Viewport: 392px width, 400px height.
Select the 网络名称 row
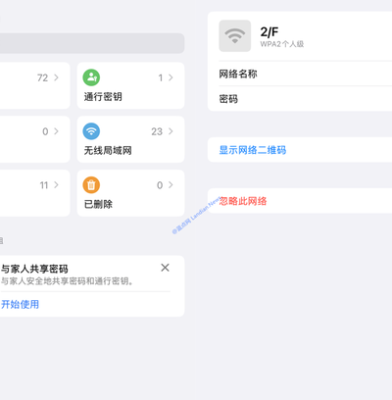(300, 74)
